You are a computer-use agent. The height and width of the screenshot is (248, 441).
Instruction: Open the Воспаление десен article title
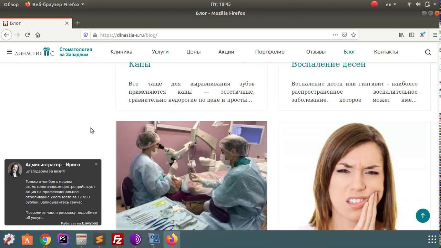(x=328, y=64)
